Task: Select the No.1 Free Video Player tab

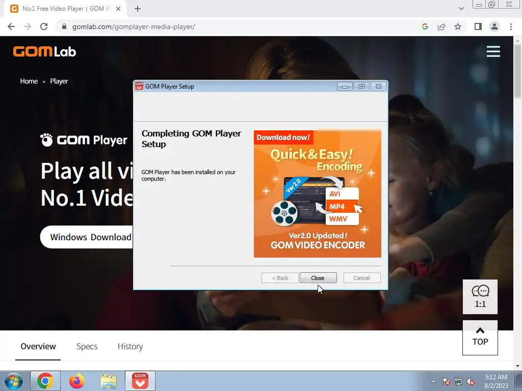Action: 65,9
